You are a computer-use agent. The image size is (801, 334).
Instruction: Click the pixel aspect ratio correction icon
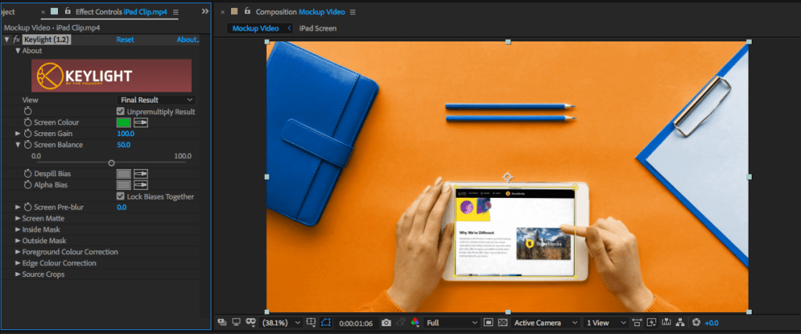[x=637, y=322]
